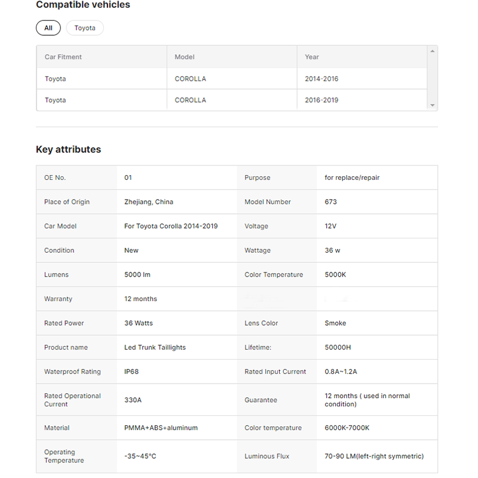Click the "Zhejiang, China" origin value

click(x=149, y=202)
